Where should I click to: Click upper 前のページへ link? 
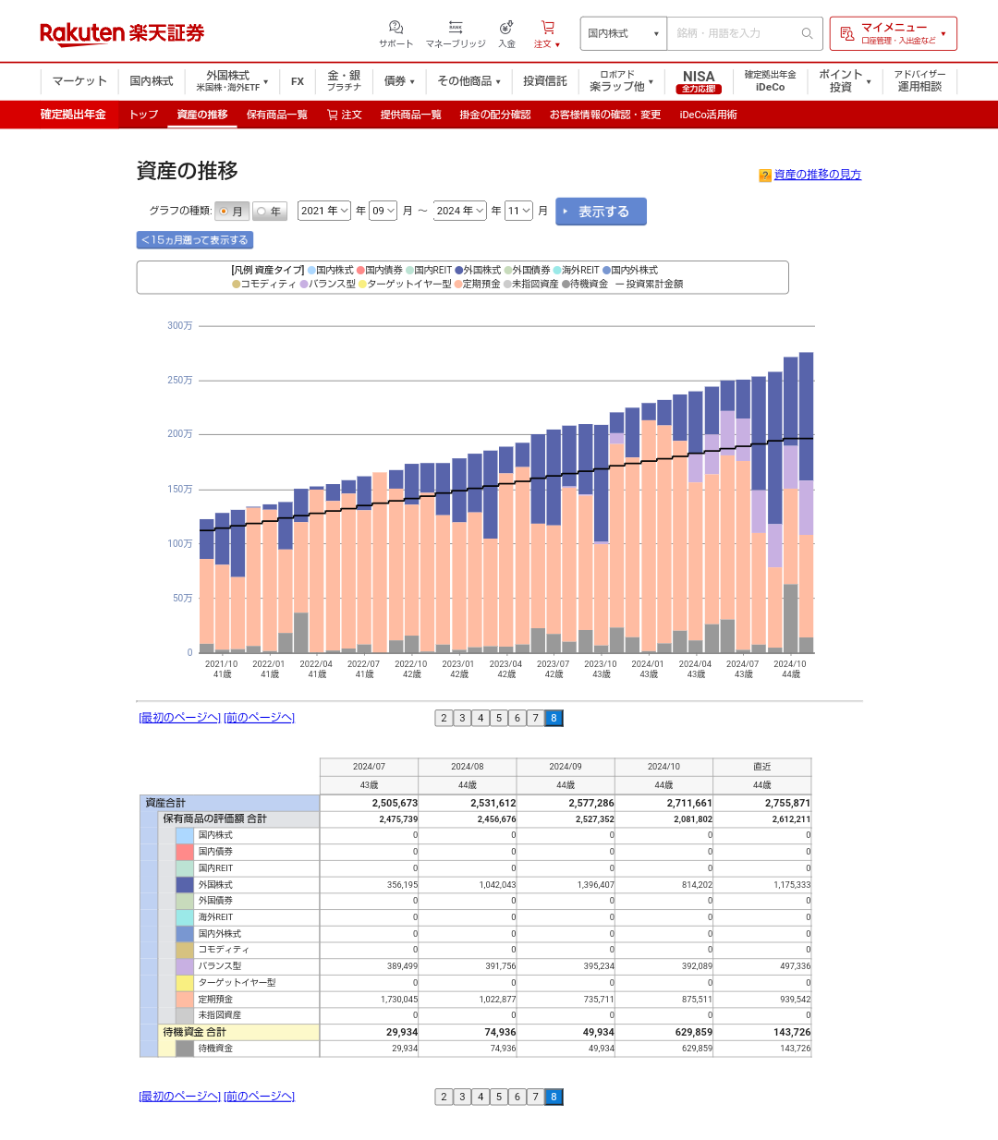[259, 718]
